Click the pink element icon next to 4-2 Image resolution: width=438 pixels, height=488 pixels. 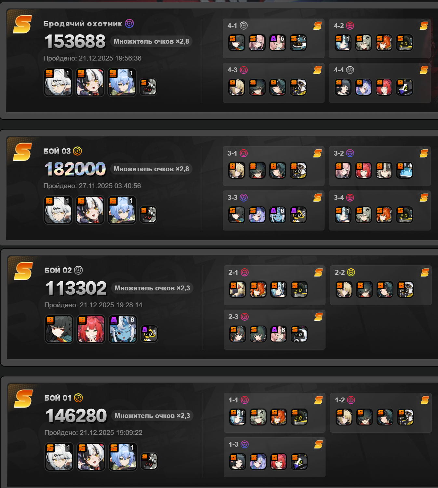tap(350, 25)
